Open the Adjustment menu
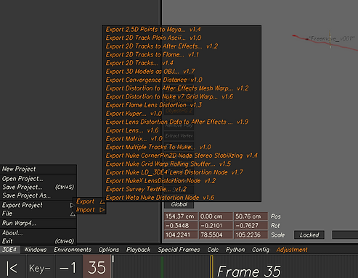Image resolution: width=358 pixels, height=278 pixels. [x=292, y=250]
